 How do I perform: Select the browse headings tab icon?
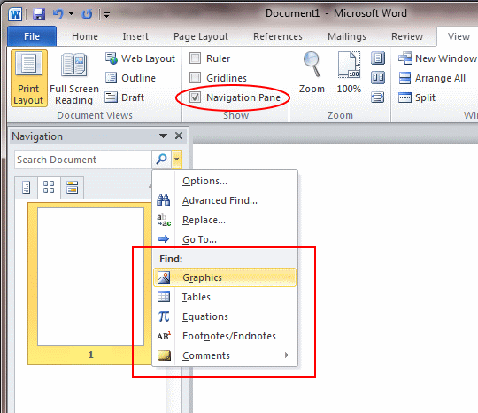27,187
